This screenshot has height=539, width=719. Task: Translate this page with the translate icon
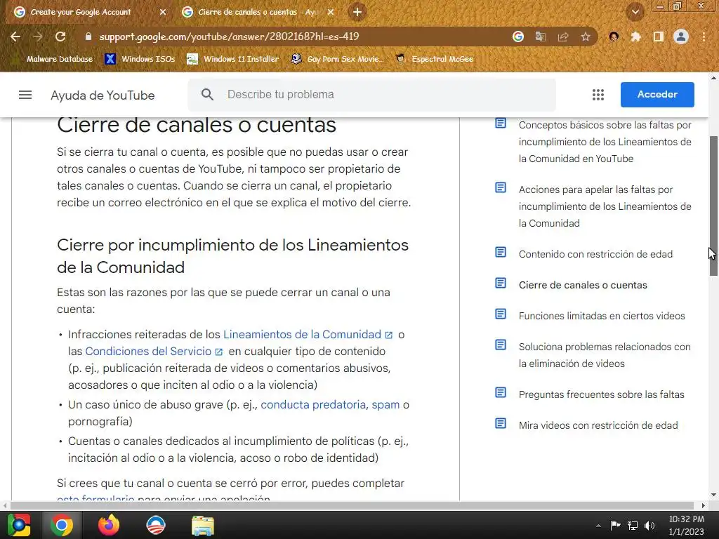[x=541, y=36]
